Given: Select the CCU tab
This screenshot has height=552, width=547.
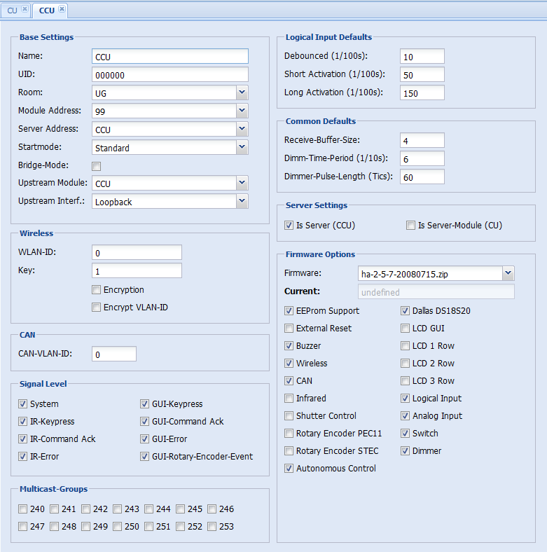Looking at the screenshot, I should pos(47,11).
